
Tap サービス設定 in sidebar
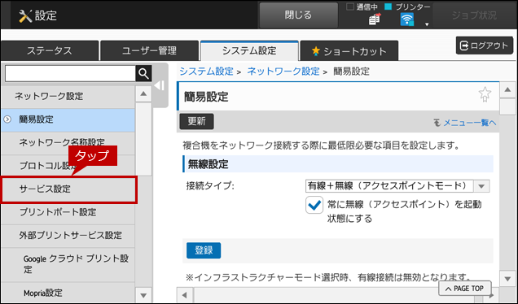pyautogui.click(x=68, y=189)
